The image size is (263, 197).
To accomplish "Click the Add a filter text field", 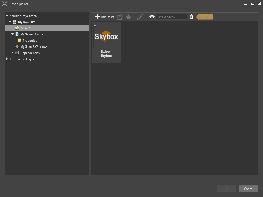I will 171,17.
